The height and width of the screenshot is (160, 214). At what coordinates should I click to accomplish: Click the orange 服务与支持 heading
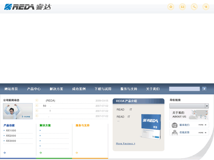82,125
